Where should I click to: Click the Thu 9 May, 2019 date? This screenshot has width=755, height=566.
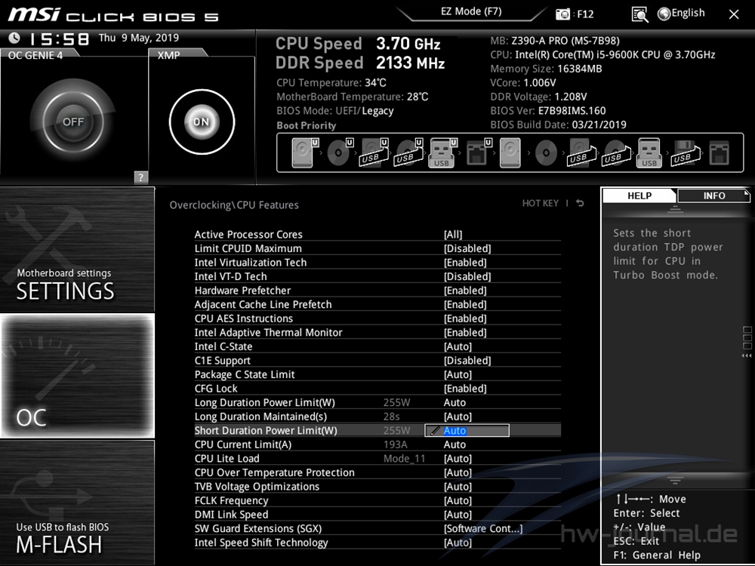139,38
